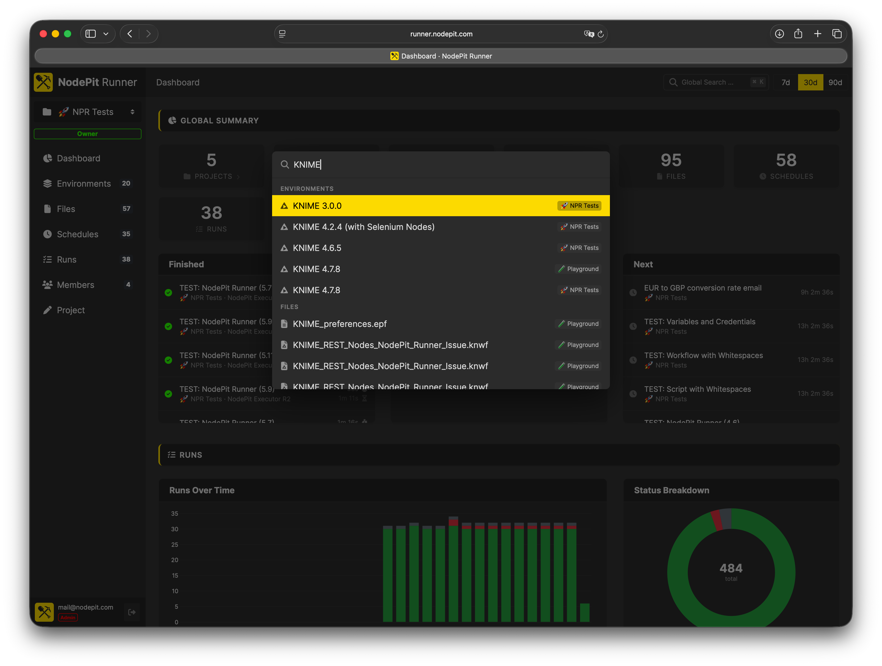Go forward with the browser forward arrow
This screenshot has width=882, height=666.
[148, 34]
